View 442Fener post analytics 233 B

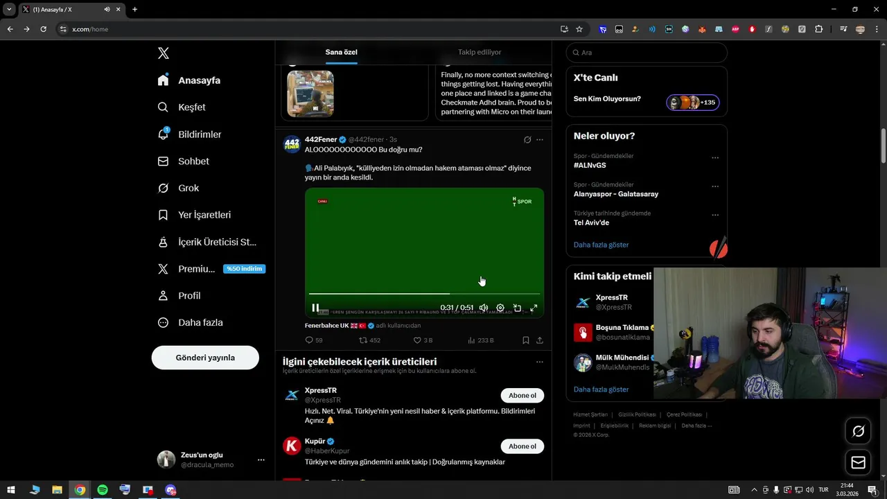click(x=480, y=340)
